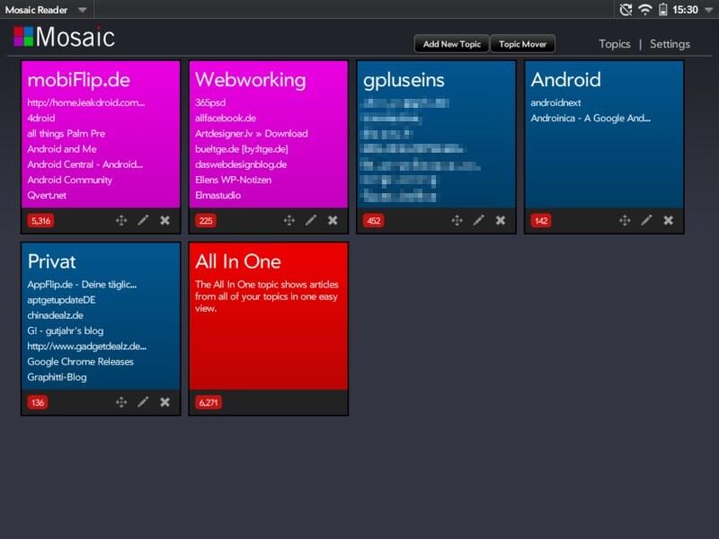Viewport: 719px width, 539px height.
Task: Select the all things Palm Pre feed
Action: point(66,133)
